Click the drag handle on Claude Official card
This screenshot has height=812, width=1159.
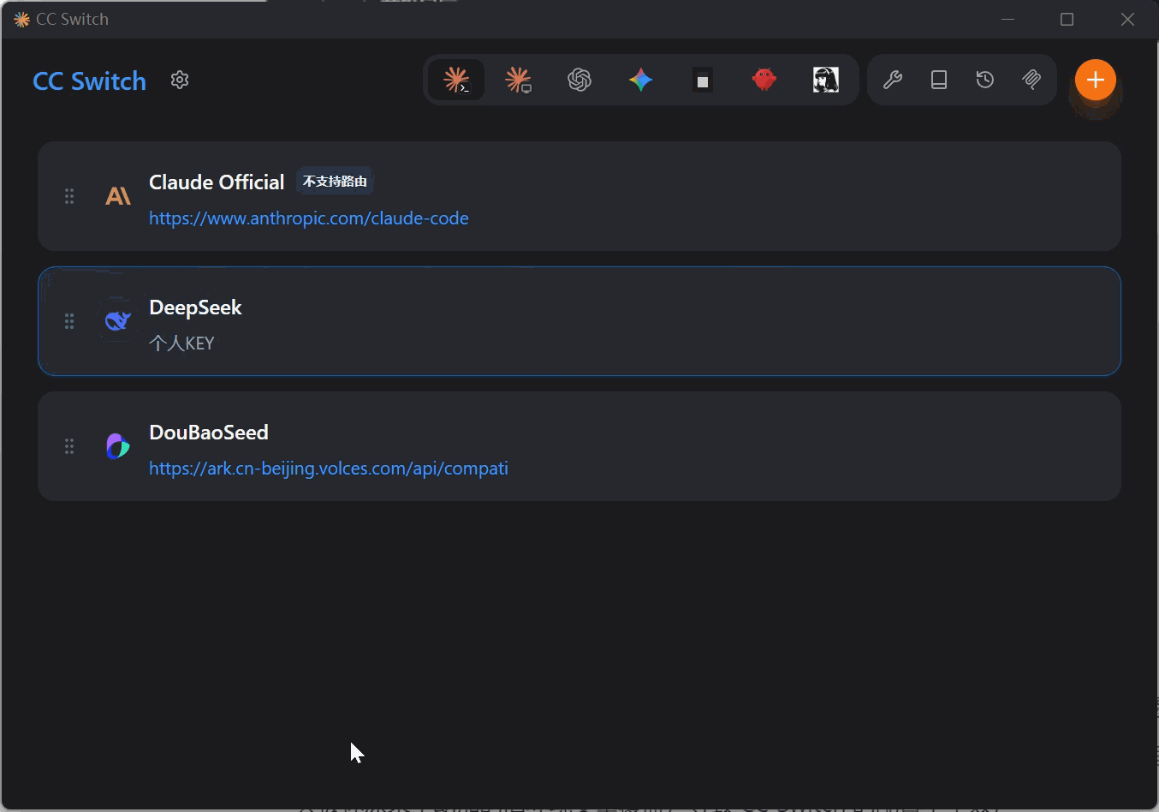(x=69, y=196)
